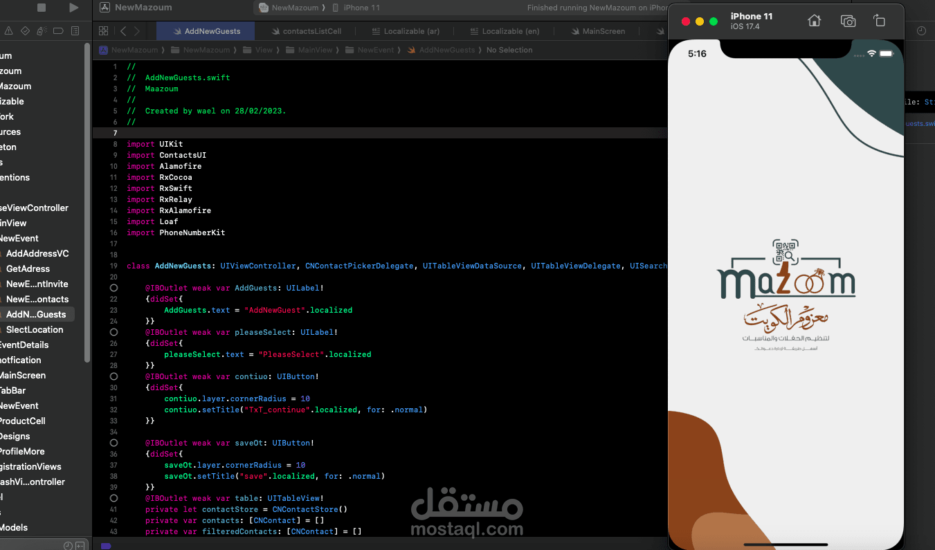This screenshot has width=935, height=550.
Task: Open the MainView crumb in jump bar
Action: click(x=310, y=50)
